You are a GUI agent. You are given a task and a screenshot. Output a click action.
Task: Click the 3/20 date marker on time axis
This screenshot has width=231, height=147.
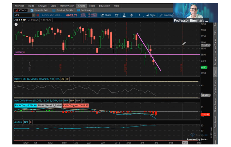pos(185,142)
